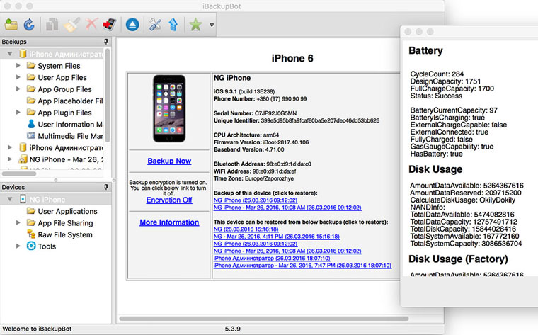
Task: Click Welcome to iBackupBot status text
Action: (x=37, y=329)
